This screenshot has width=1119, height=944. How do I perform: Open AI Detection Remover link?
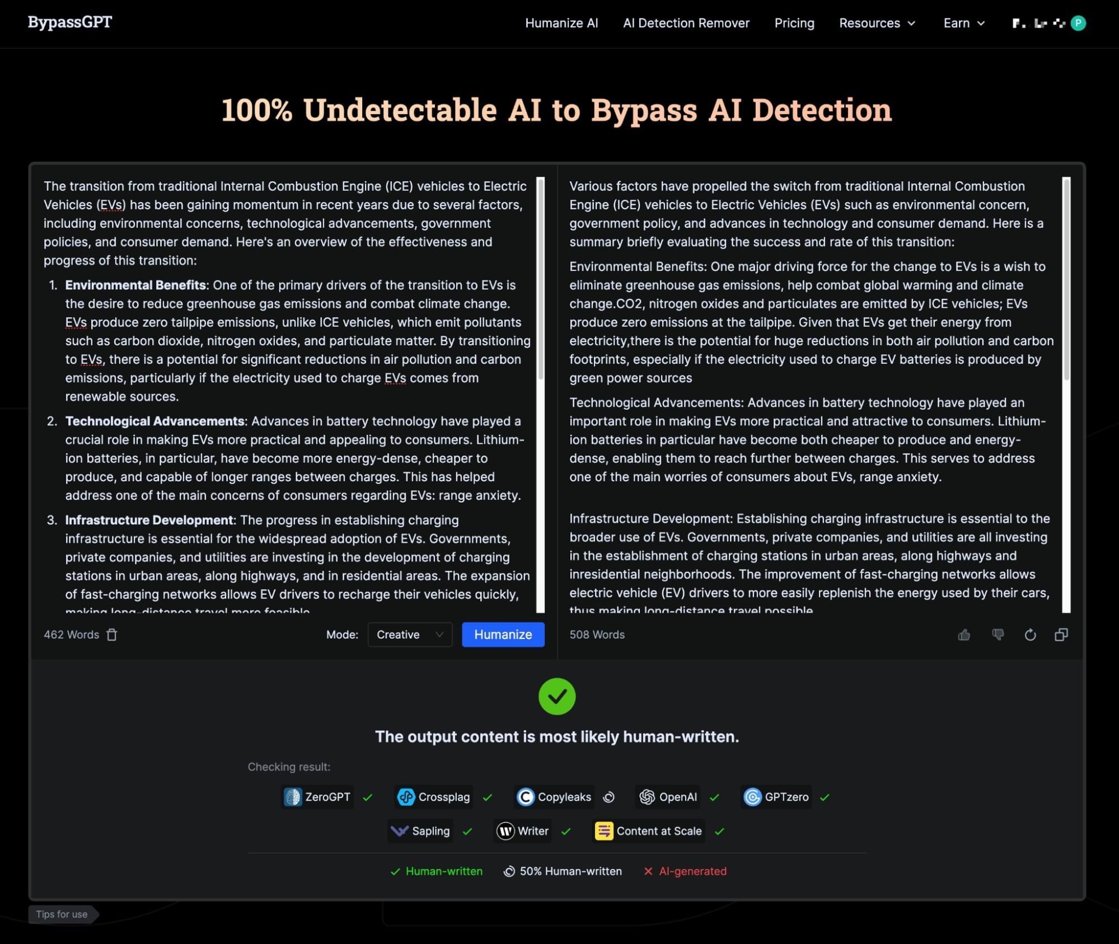coord(686,23)
